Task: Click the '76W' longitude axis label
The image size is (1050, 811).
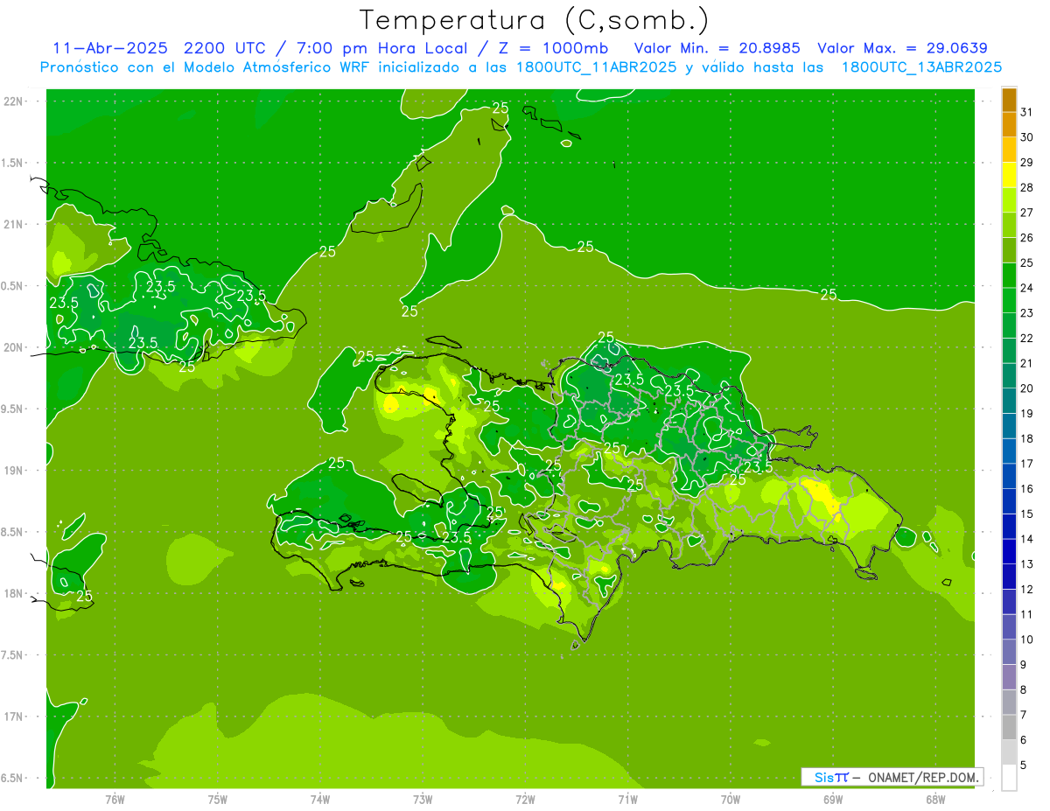Action: 115,800
